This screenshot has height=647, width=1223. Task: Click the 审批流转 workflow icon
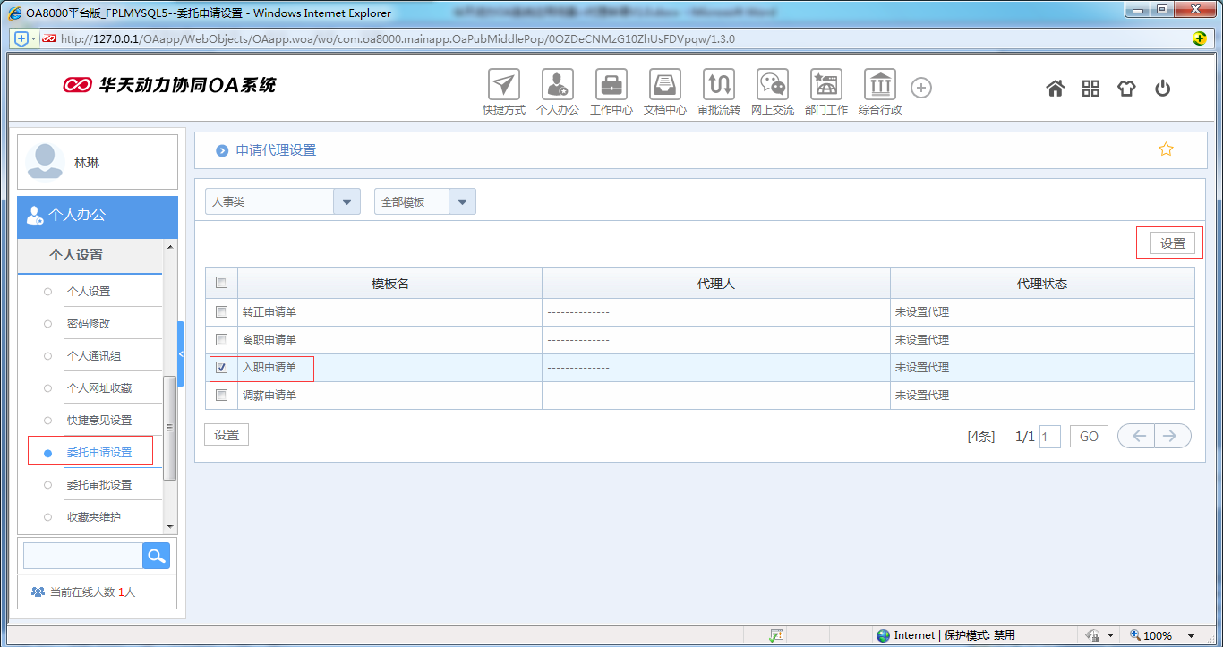(x=718, y=85)
